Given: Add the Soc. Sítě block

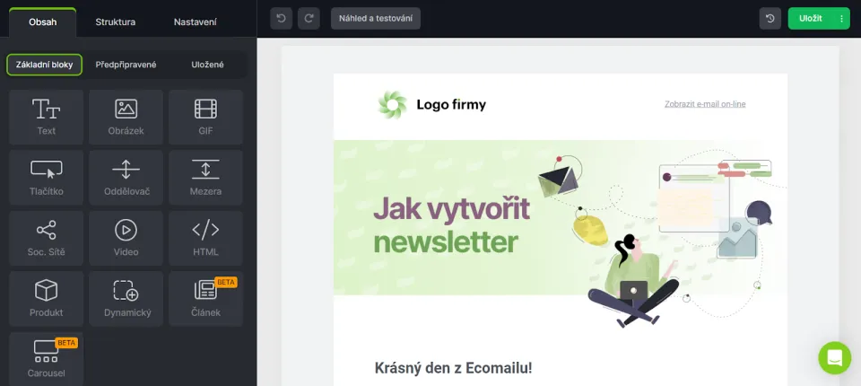Looking at the screenshot, I should tap(46, 238).
